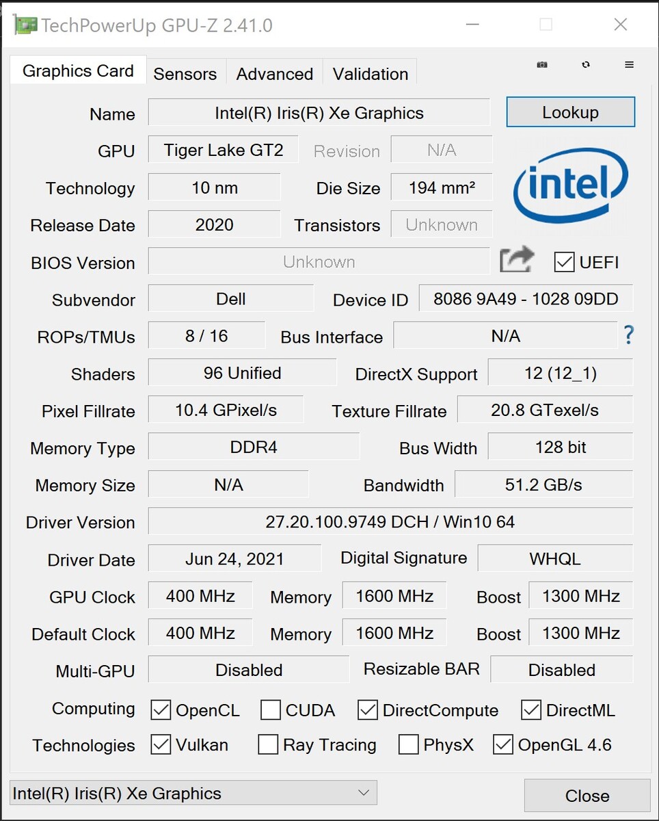Click the Bus Interface question mark
Viewport: 659px width, 821px height.
coord(629,335)
